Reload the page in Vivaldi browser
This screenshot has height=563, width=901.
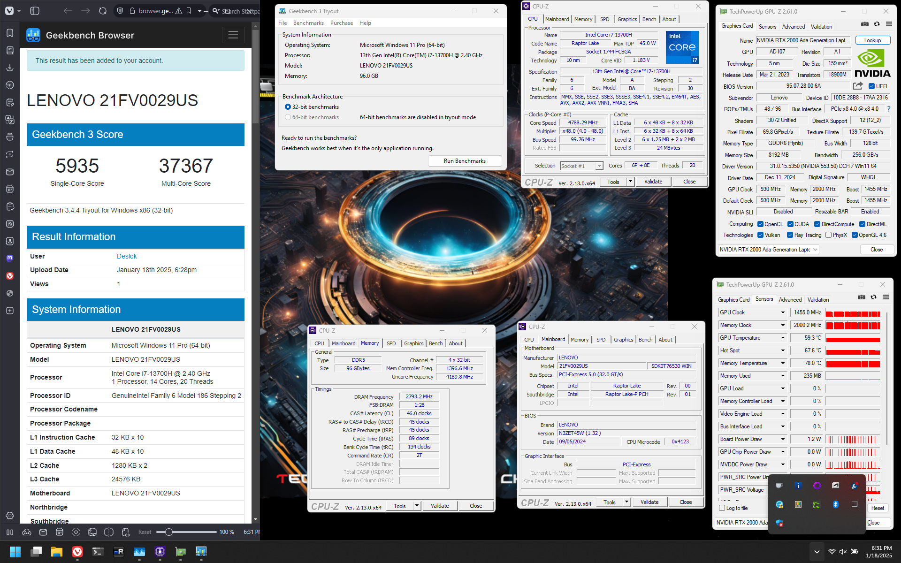tap(103, 11)
